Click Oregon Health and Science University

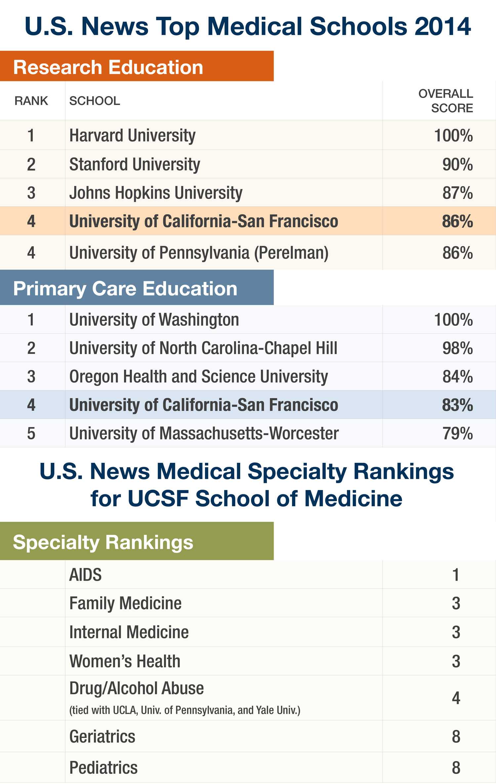click(x=198, y=377)
